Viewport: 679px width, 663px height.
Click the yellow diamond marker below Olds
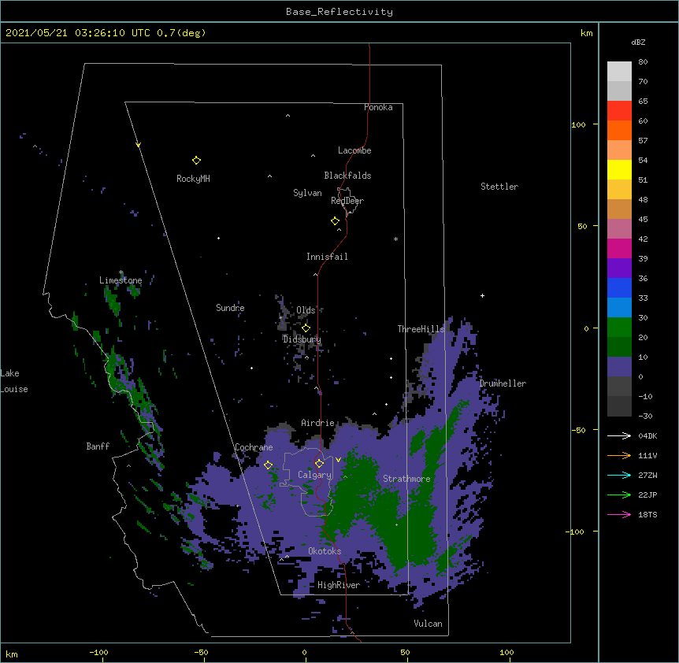pyautogui.click(x=306, y=328)
